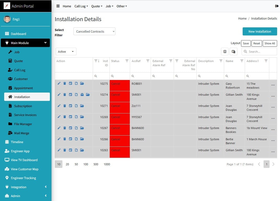
Task: Open the row options ellipsis for 10266
Action: tap(273, 141)
